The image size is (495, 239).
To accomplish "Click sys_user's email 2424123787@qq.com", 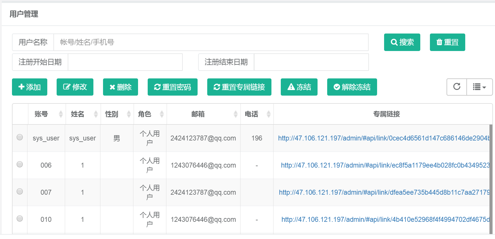I will [x=203, y=138].
